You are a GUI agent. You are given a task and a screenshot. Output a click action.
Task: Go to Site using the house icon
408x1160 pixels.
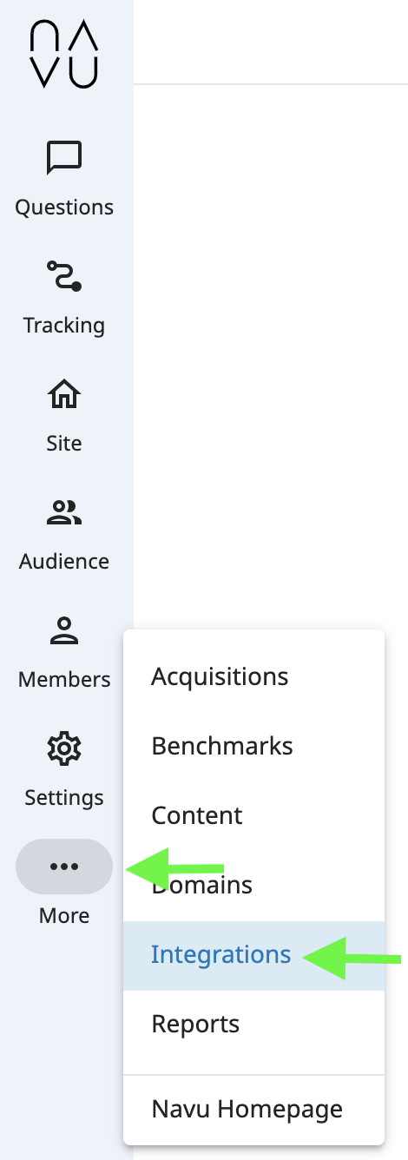[64, 394]
